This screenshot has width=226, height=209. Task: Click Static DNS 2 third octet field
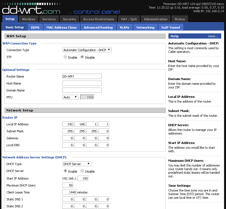point(92,206)
